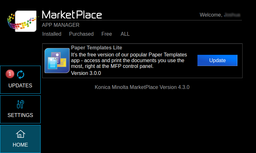This screenshot has width=256, height=153.
Task: Click the Version 3.0.0 text
Action: tap(86, 73)
